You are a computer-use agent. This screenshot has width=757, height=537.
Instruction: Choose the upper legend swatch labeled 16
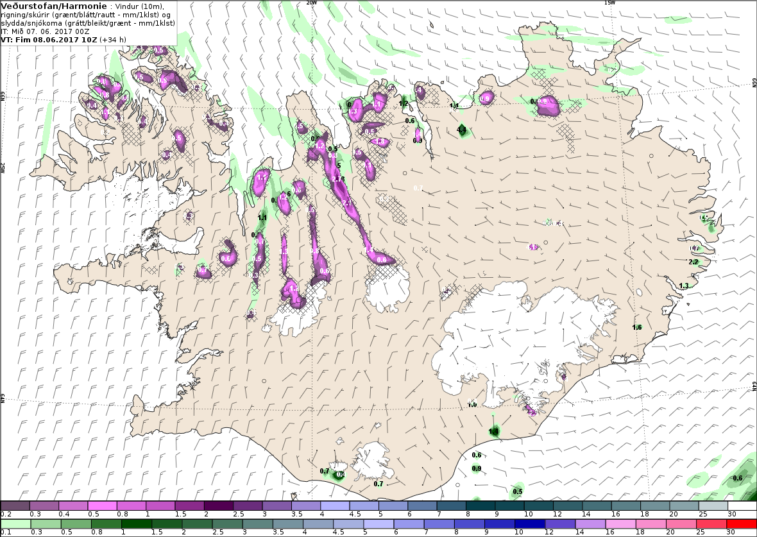(625, 506)
